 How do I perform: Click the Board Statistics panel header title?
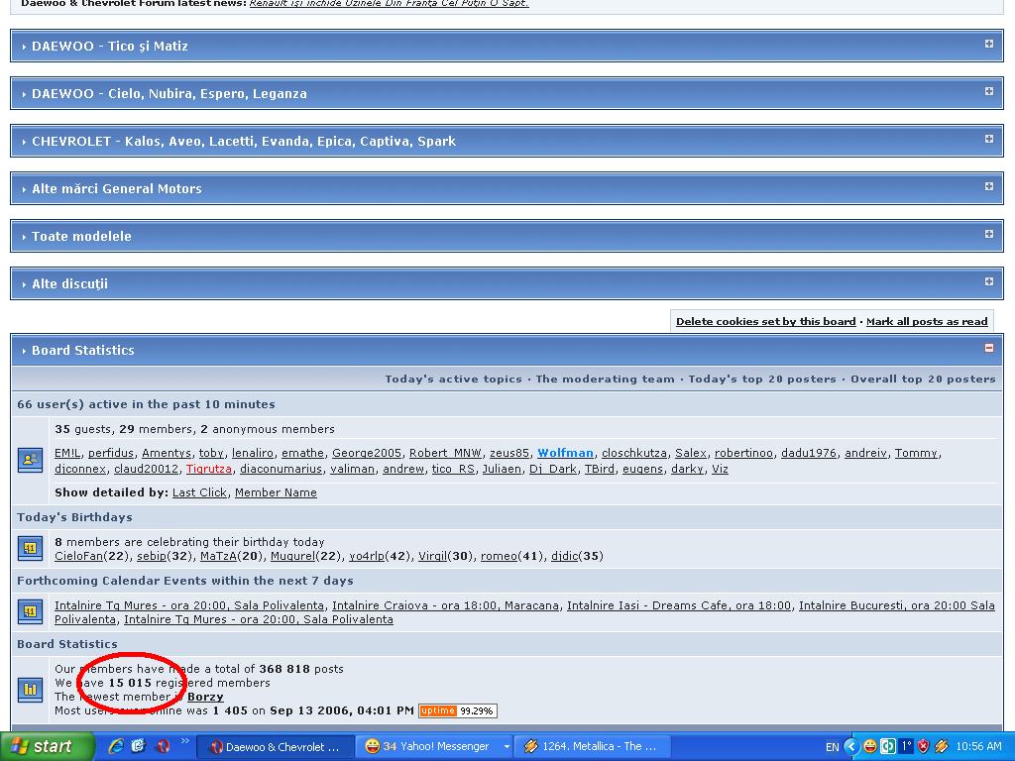[x=83, y=350]
